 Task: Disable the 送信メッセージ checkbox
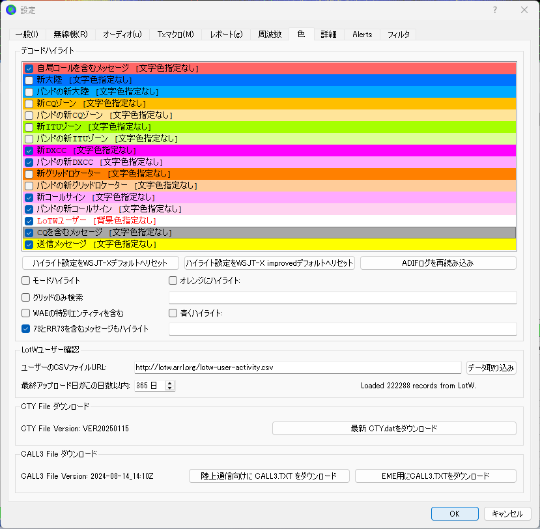click(x=29, y=244)
